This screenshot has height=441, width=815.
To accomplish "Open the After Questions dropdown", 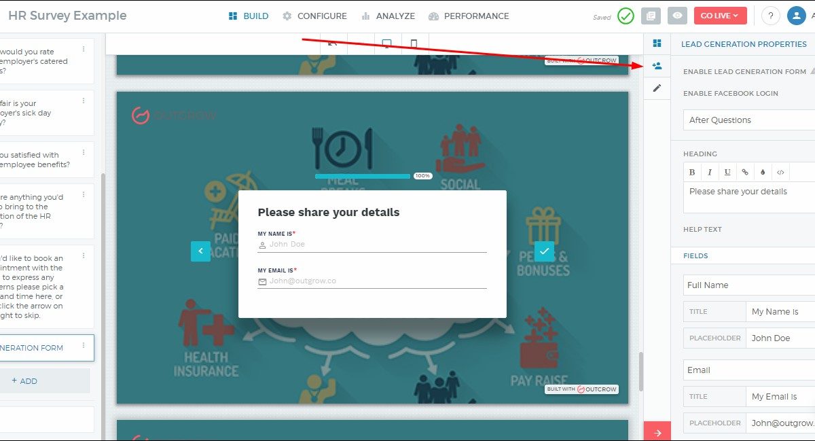I will 747,120.
